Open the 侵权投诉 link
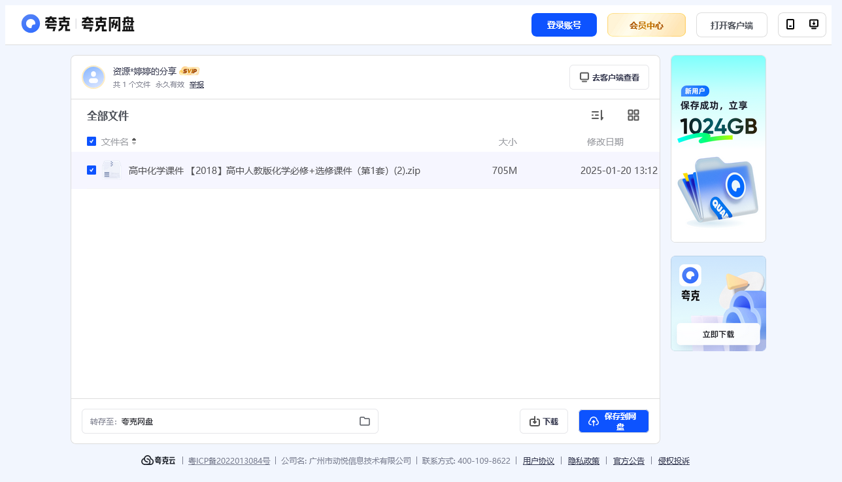The image size is (842, 482). point(674,460)
